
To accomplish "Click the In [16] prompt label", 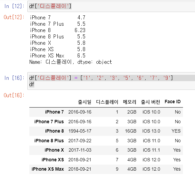I will pos(14,78).
